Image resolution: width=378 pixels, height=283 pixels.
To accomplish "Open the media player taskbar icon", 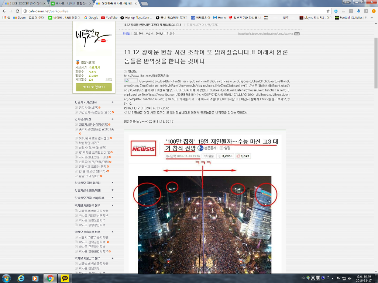I will point(35,279).
